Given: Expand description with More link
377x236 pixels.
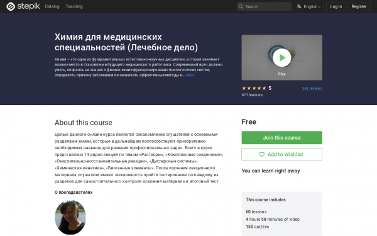Looking at the screenshot, I should coord(190,75).
